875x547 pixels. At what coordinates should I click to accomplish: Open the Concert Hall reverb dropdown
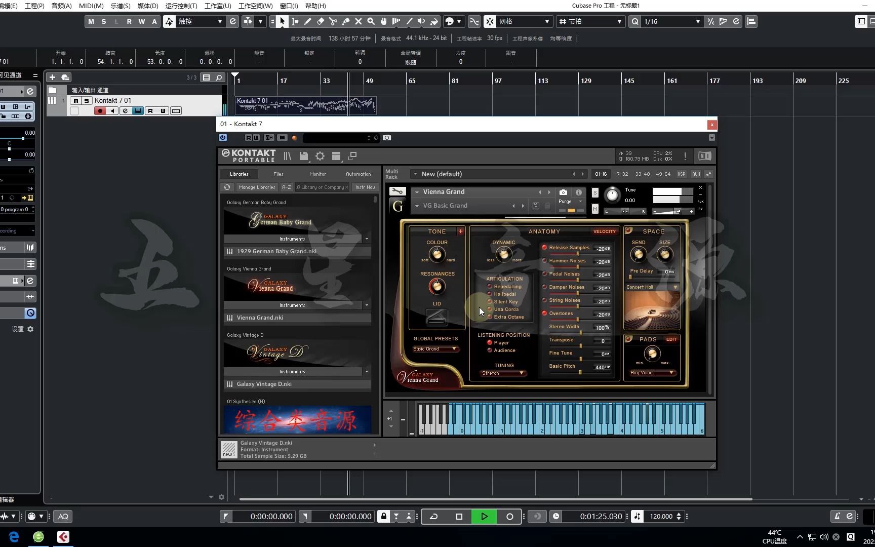(652, 287)
